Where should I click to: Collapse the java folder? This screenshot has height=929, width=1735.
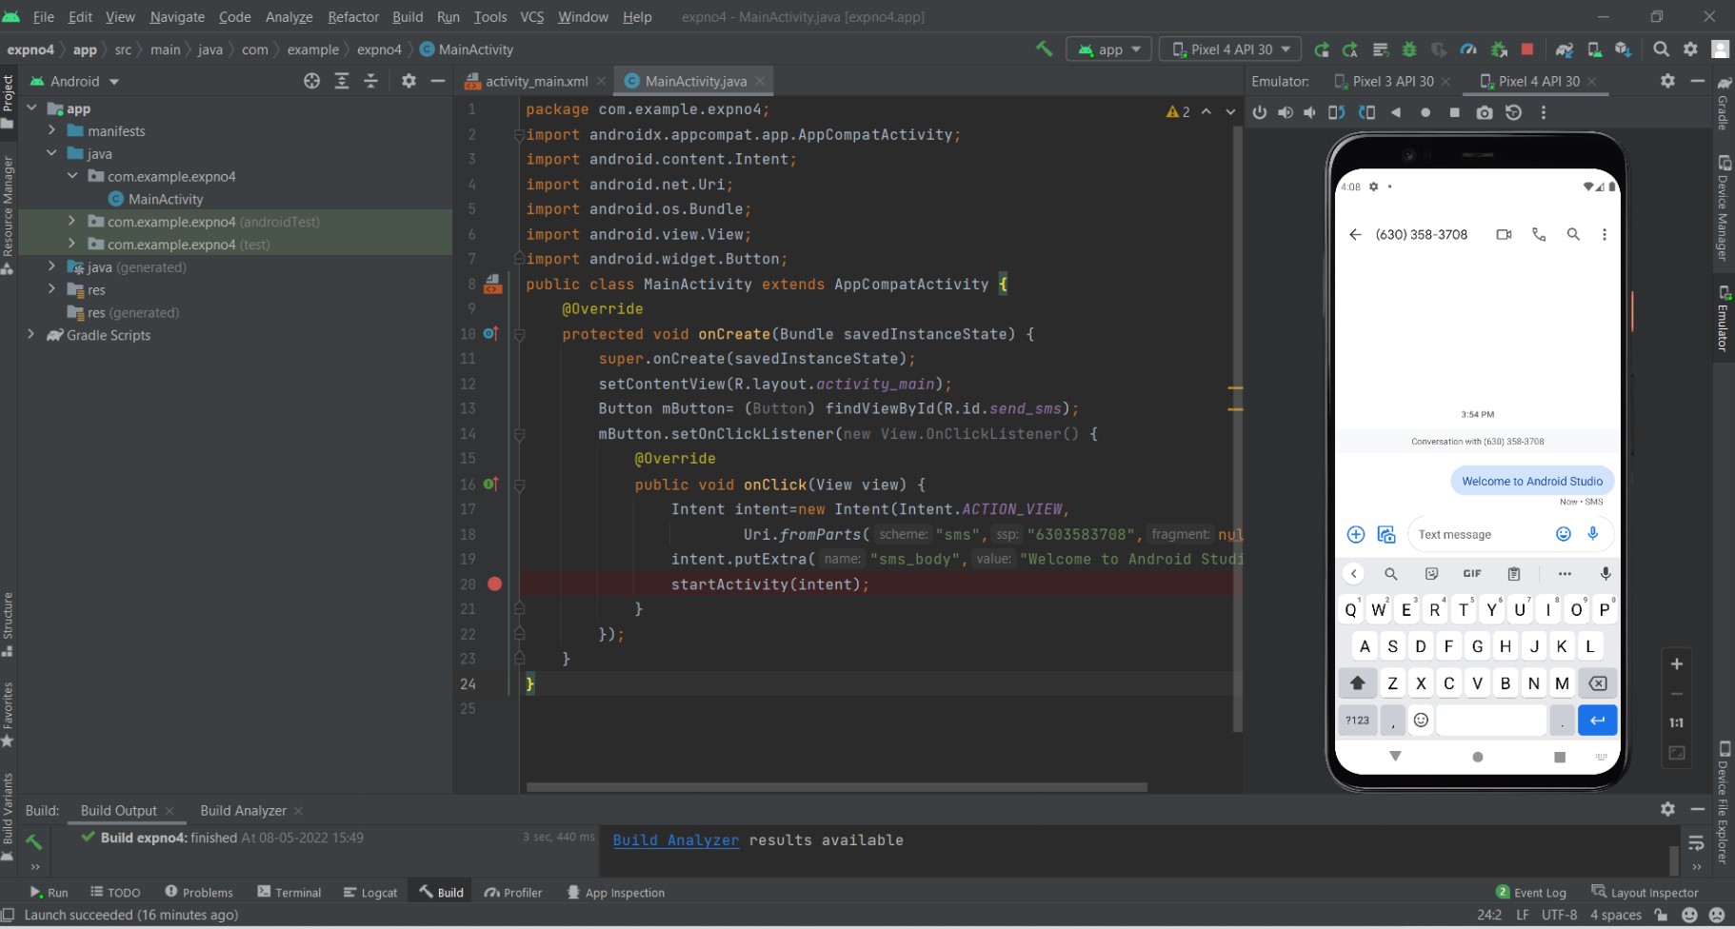pos(52,152)
